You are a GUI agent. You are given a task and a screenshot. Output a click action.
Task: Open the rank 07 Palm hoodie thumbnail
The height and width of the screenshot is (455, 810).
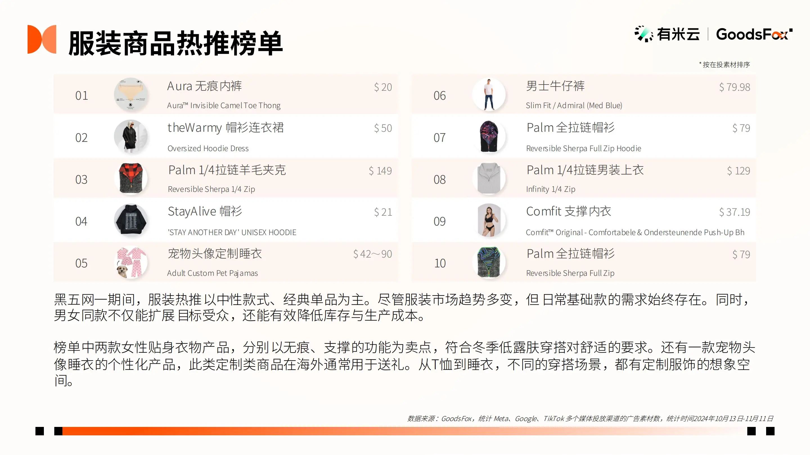click(x=489, y=136)
